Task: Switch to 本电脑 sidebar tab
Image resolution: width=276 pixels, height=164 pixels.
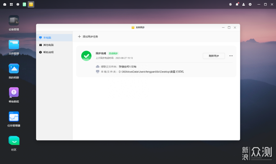Action: [x=54, y=38]
